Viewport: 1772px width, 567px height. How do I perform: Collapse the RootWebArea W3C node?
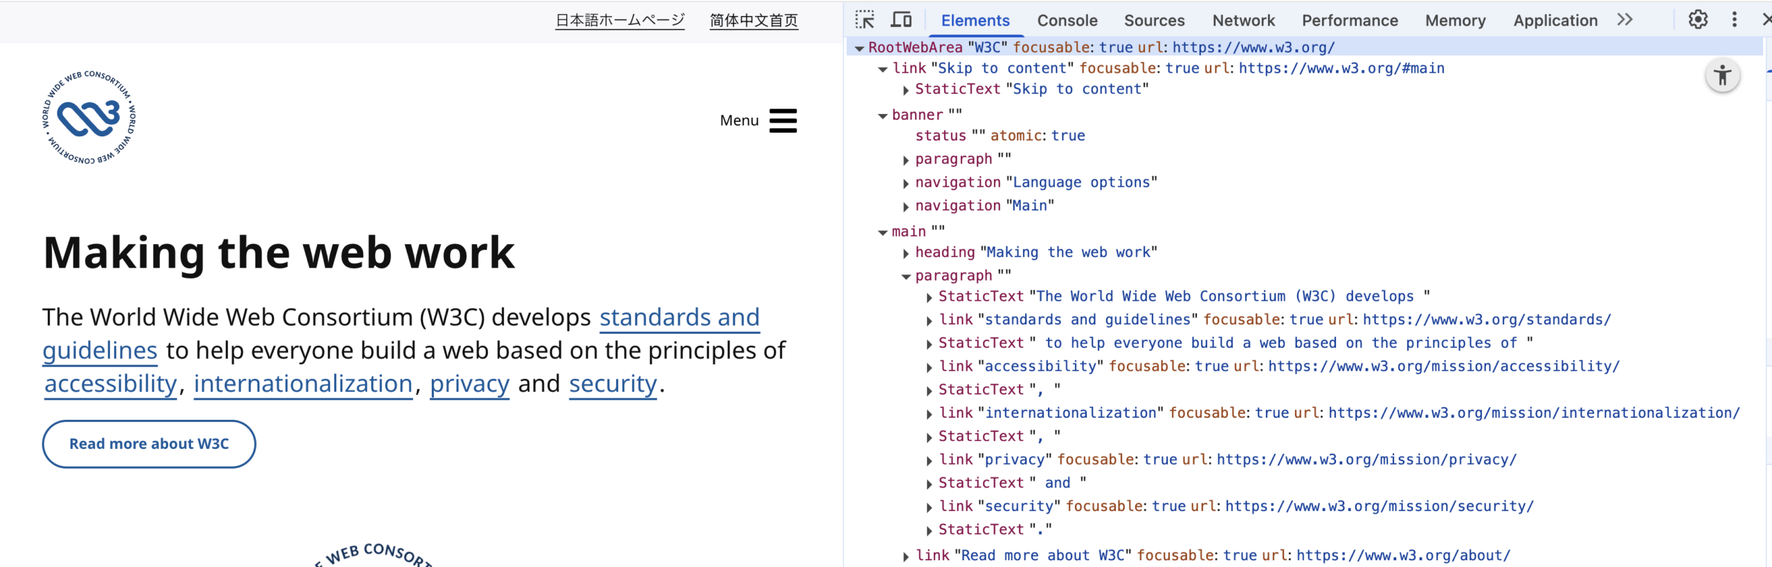(859, 48)
